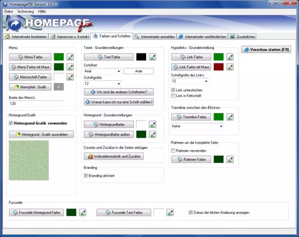Click eyedropper icon for Hintergrundfarbe außen
This screenshot has width=299, height=237.
[153, 134]
